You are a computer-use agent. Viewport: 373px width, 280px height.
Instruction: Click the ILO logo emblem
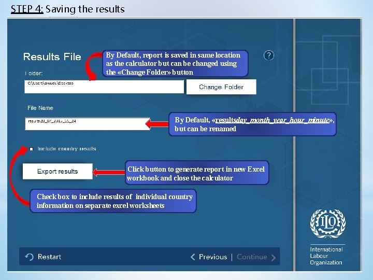click(328, 223)
